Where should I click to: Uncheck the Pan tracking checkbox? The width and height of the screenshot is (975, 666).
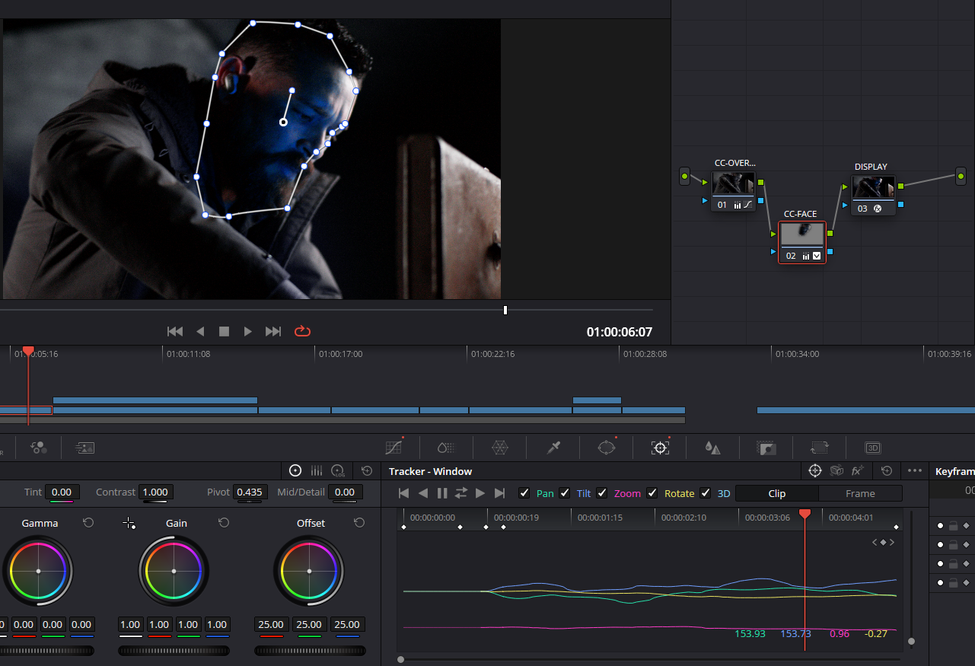(x=524, y=493)
